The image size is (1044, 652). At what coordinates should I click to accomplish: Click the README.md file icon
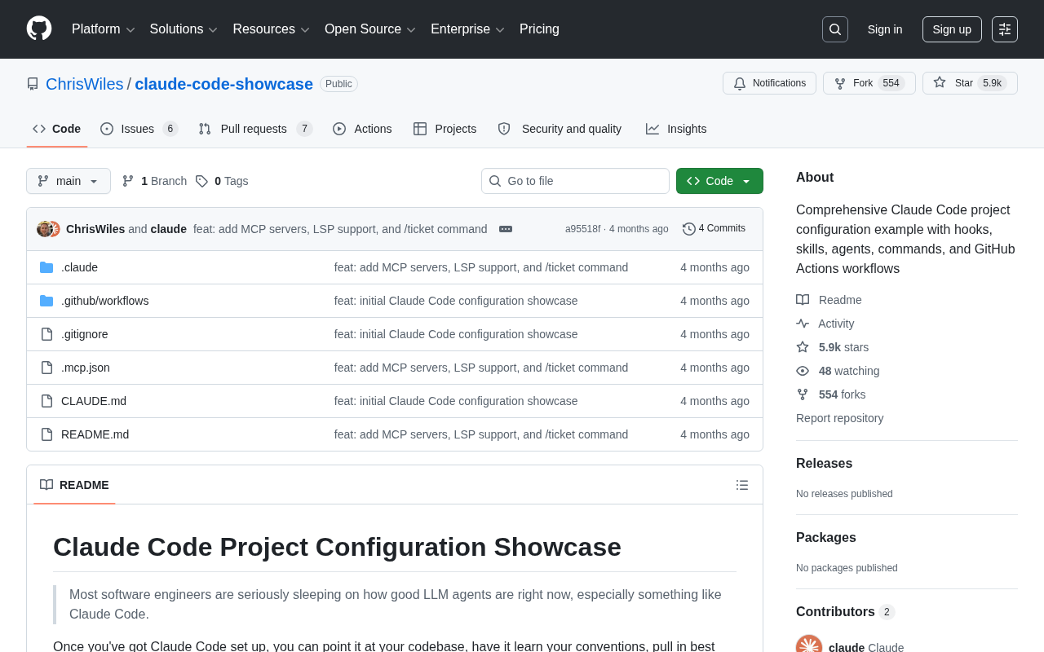pyautogui.click(x=46, y=434)
